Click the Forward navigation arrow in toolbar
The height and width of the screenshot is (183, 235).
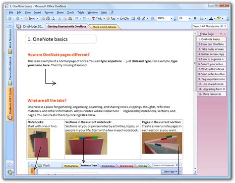click(x=17, y=18)
